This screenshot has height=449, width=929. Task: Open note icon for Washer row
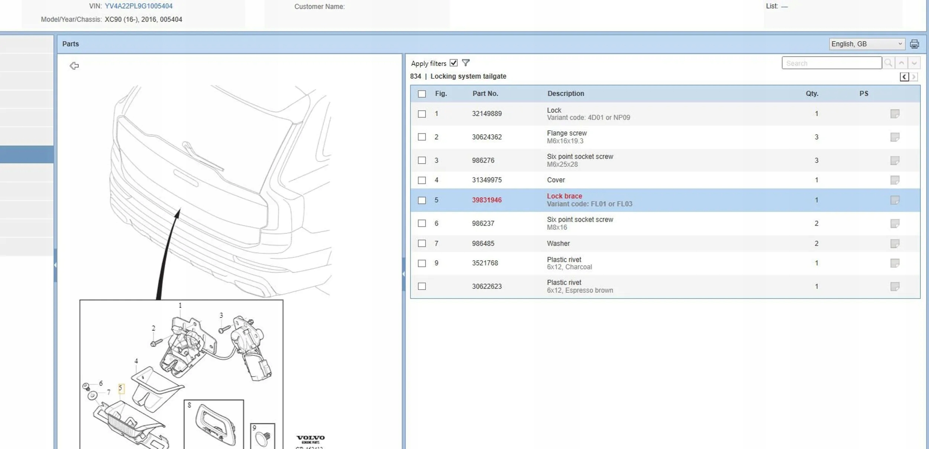(x=895, y=243)
